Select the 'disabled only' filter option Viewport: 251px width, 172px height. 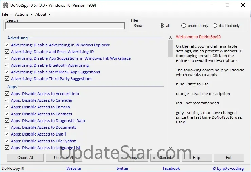[x=215, y=25]
